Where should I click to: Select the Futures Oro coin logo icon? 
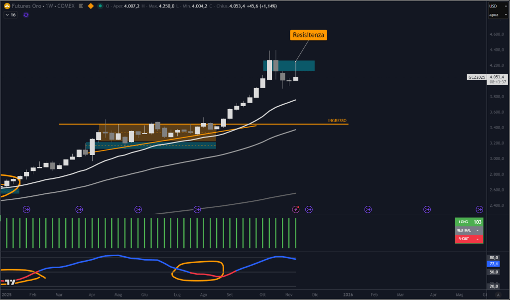coord(7,6)
